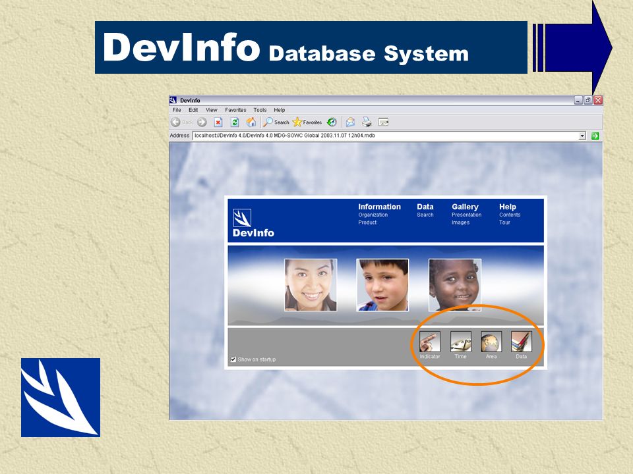Viewport: 633px width, 474px height.
Task: Toggle Show on startup checkbox
Action: (x=233, y=359)
